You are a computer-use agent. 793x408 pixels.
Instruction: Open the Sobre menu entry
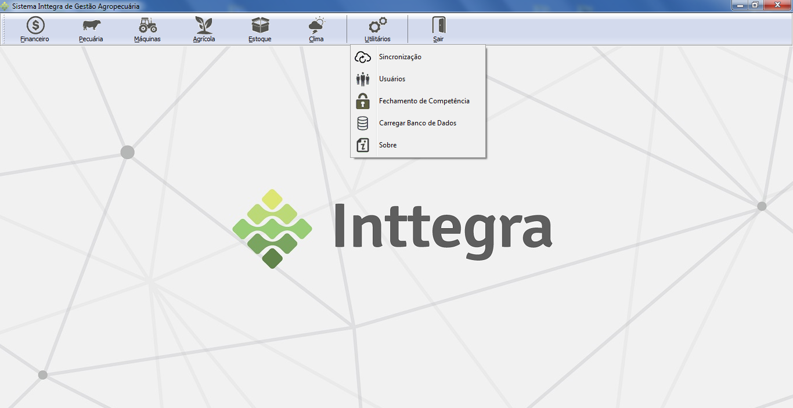click(418, 145)
